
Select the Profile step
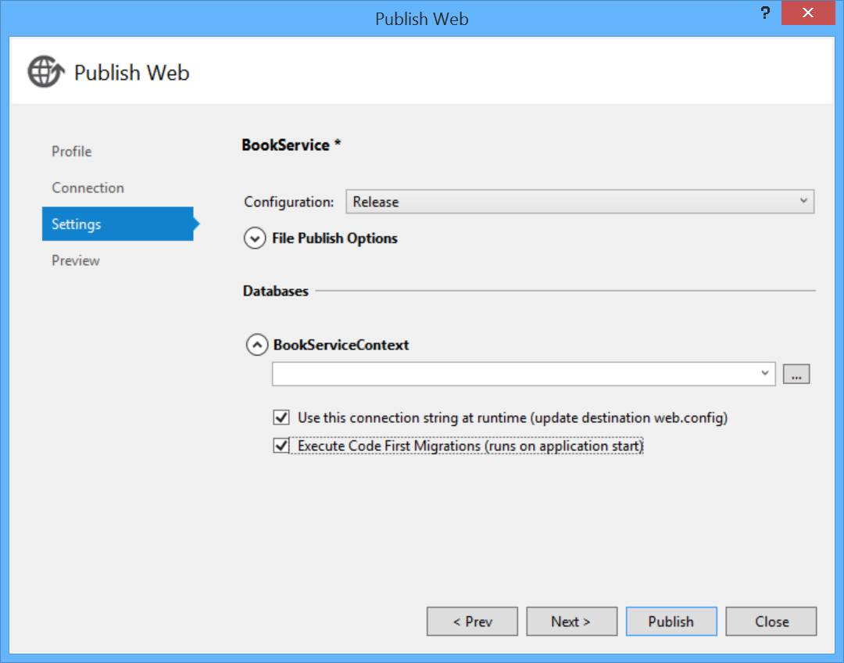tap(71, 151)
